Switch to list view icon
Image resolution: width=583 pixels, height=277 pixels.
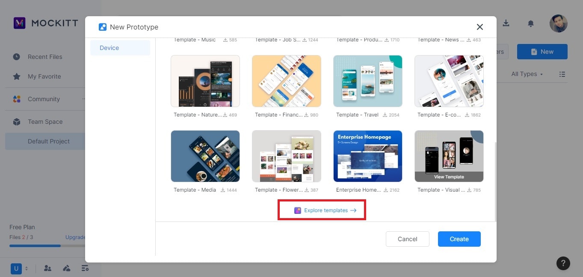click(x=562, y=74)
